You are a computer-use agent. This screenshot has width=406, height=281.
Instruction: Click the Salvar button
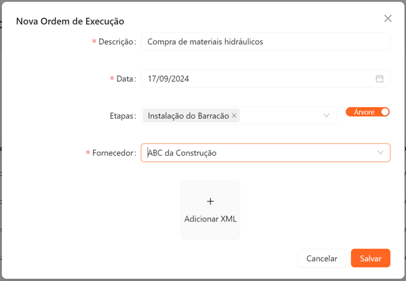[371, 258]
